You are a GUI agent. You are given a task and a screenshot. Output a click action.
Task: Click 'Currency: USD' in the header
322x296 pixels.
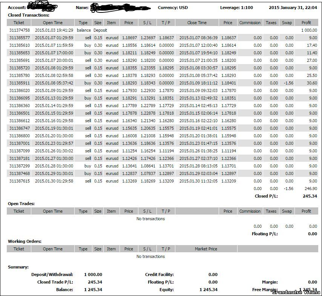tap(173, 8)
